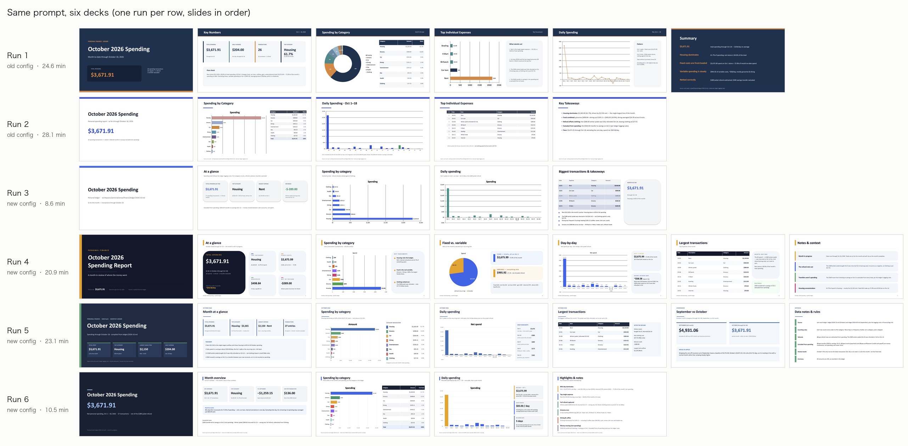View Run 3 'Daily spending' slide
This screenshot has width=908, height=446.
(x=491, y=198)
